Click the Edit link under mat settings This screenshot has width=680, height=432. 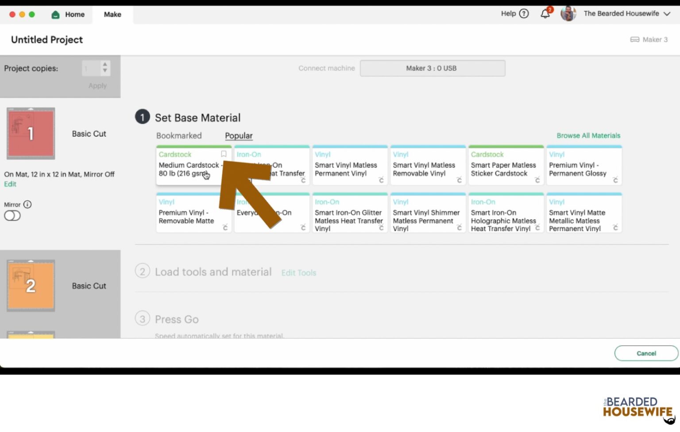point(10,184)
